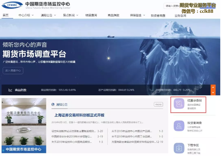
Task: Expand the 中心介绍 dropdown menu
Action: (x=26, y=15)
